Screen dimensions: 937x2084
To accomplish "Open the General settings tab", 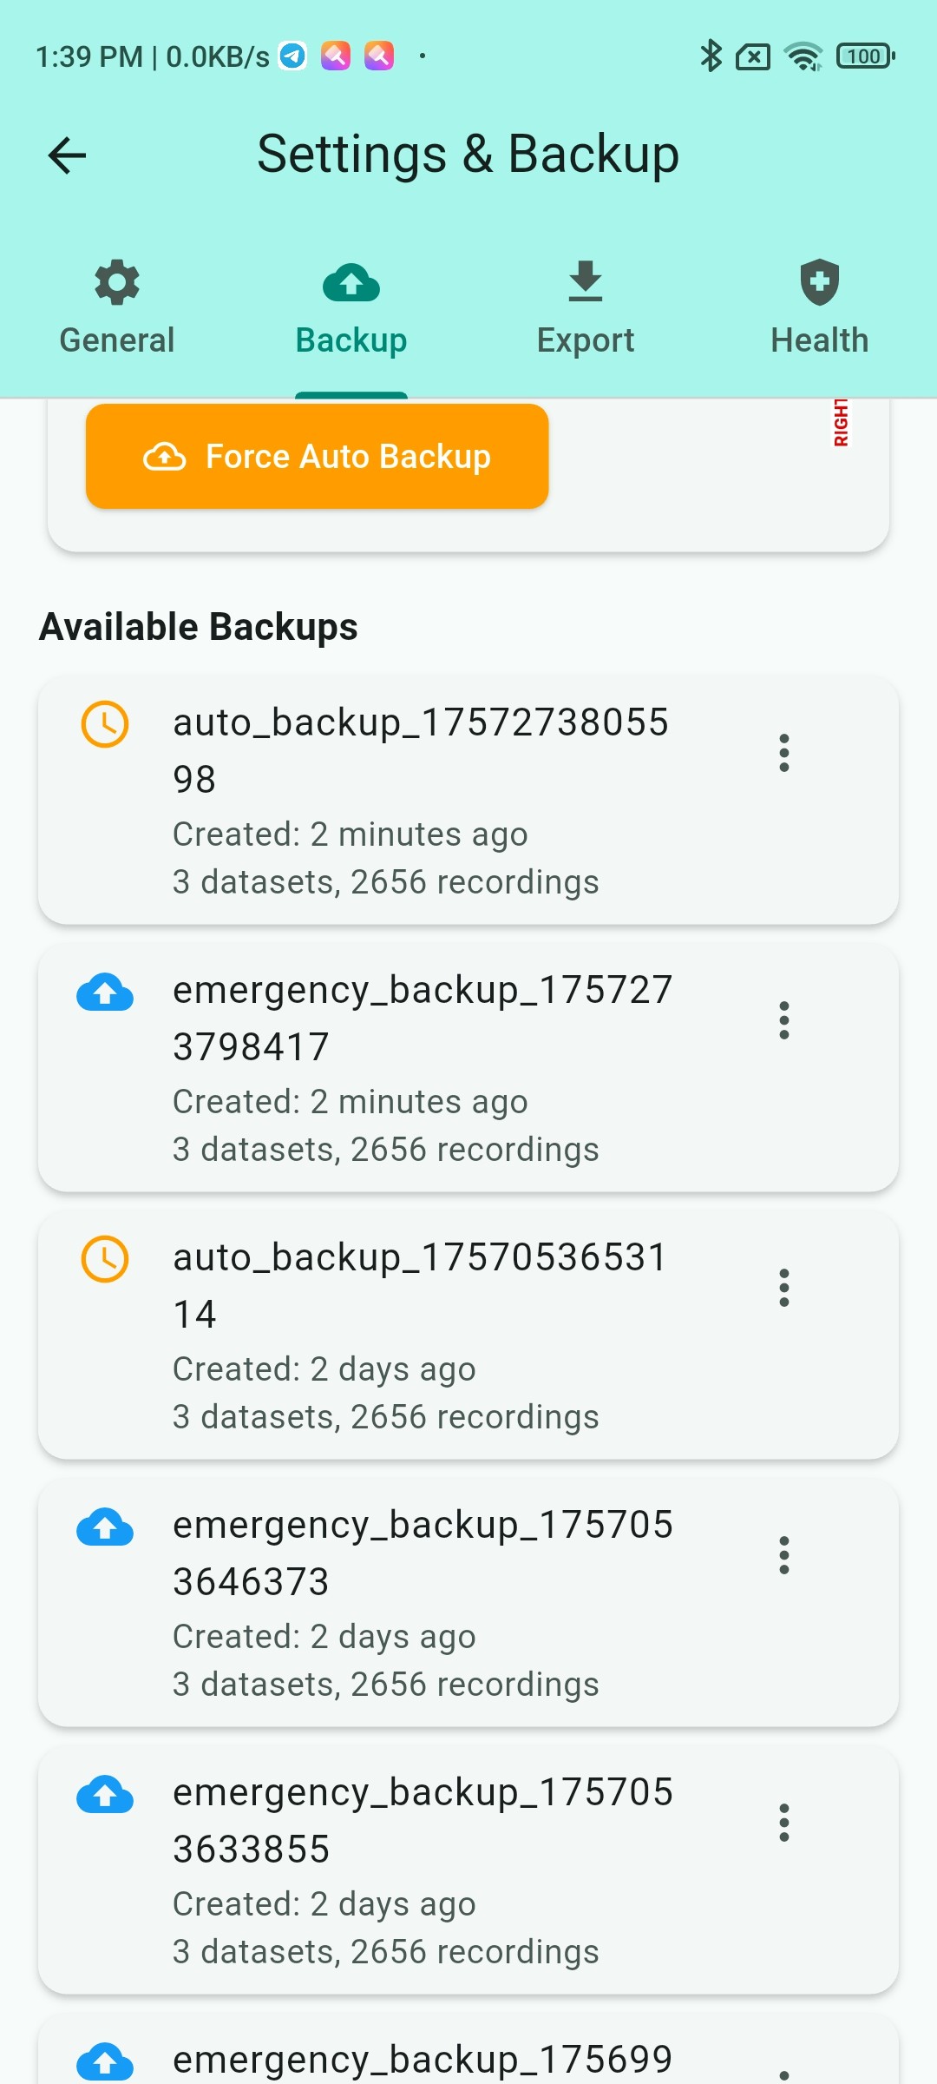I will coord(117,308).
